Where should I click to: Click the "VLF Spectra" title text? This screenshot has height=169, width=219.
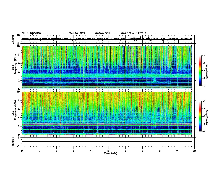tap(31, 33)
